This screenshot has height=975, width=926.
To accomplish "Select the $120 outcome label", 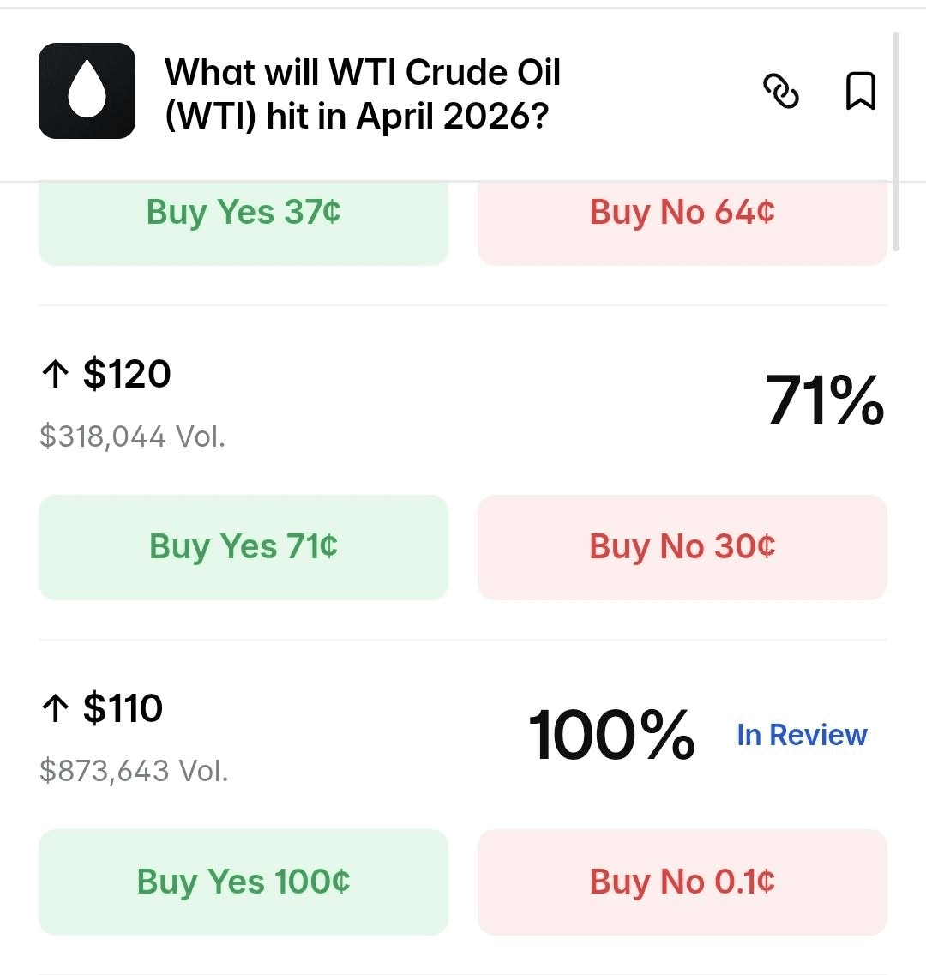I will (127, 374).
